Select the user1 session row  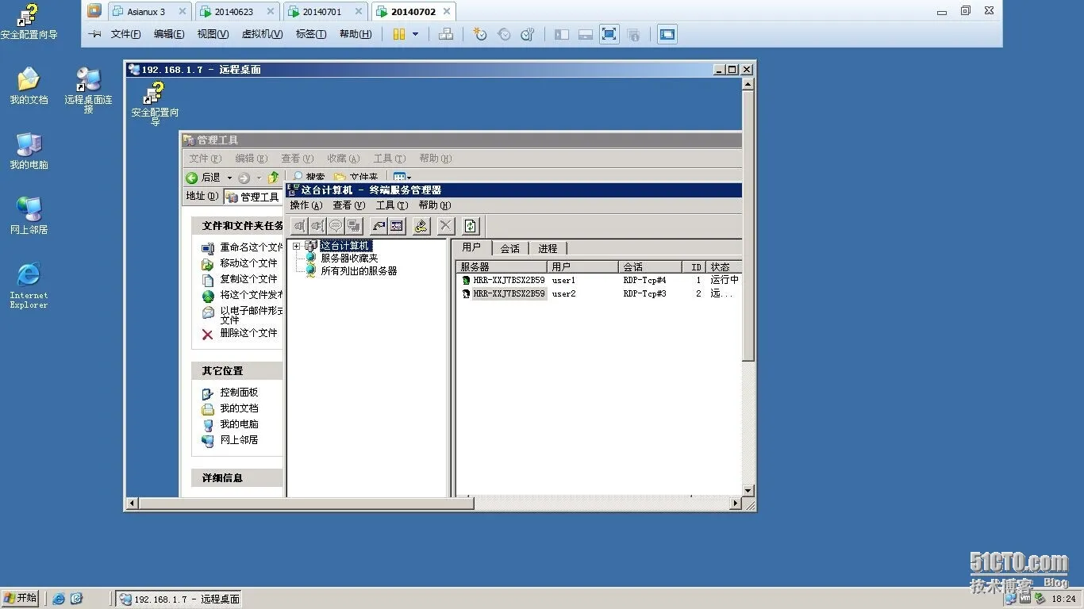coord(599,280)
